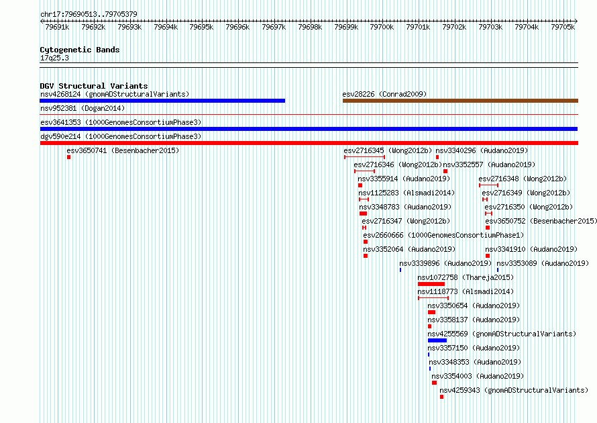Select the blue nsv4268124 variant bar
Image resolution: width=597 pixels, height=423 pixels.
pos(162,101)
